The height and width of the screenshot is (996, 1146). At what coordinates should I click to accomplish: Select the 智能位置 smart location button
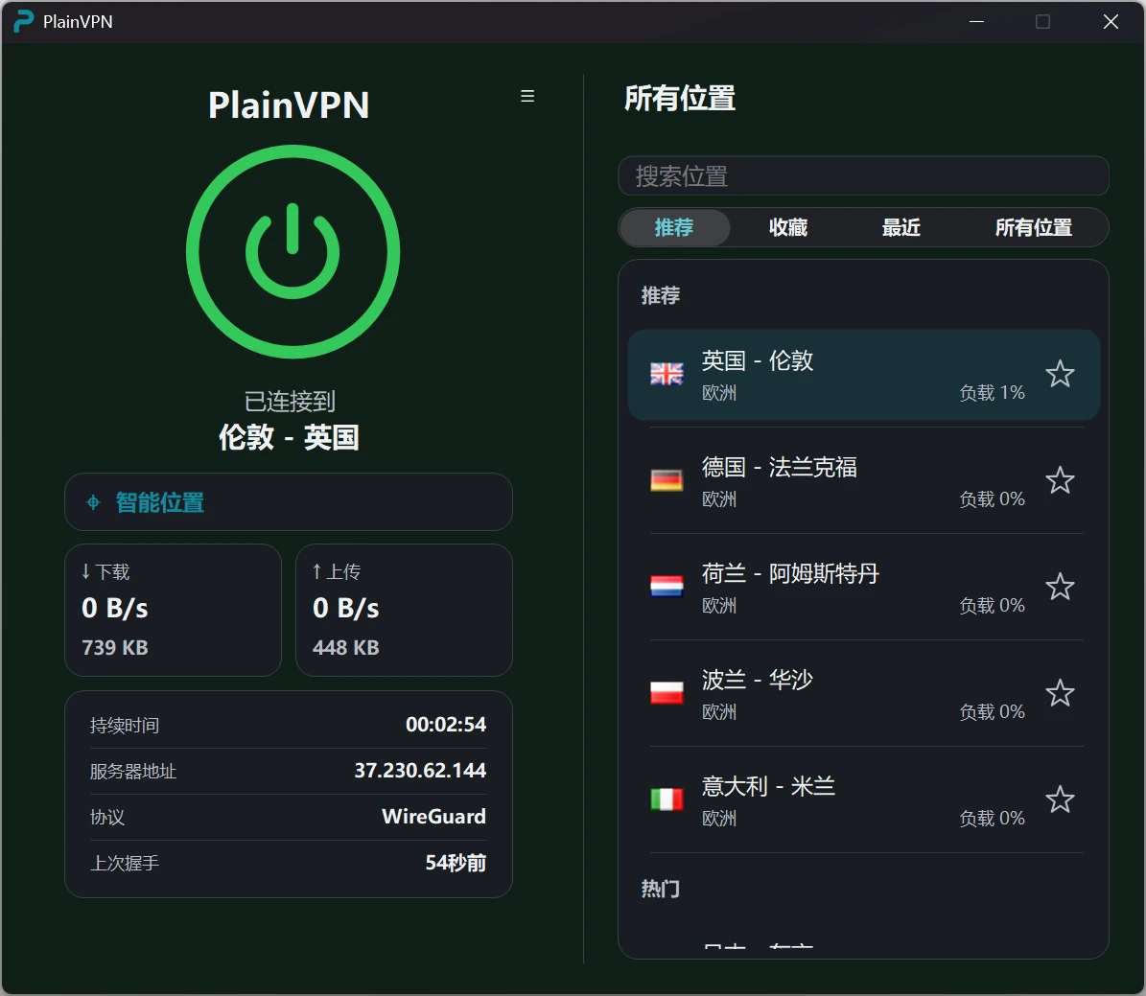(x=289, y=502)
